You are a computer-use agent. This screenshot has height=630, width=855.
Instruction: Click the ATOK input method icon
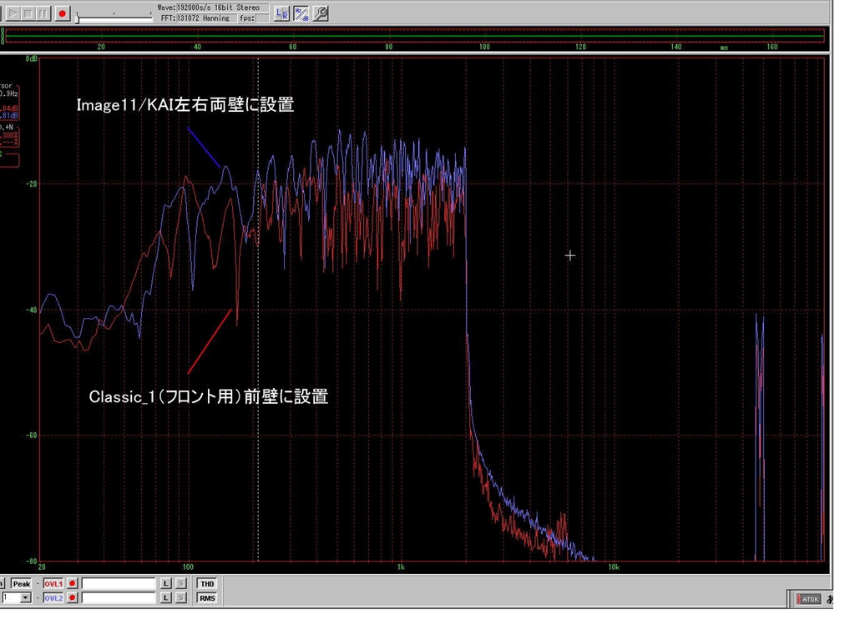click(808, 599)
